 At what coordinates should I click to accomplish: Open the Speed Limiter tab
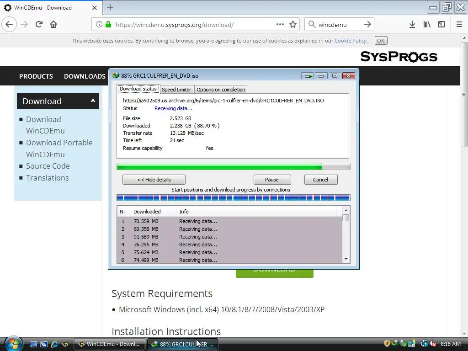coord(176,90)
